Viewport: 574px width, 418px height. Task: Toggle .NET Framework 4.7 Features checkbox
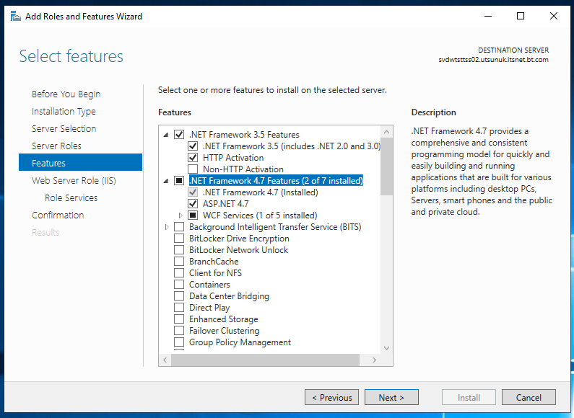coord(179,180)
